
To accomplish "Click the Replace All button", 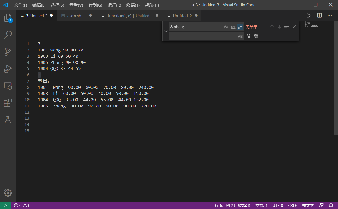I will 256,36.
